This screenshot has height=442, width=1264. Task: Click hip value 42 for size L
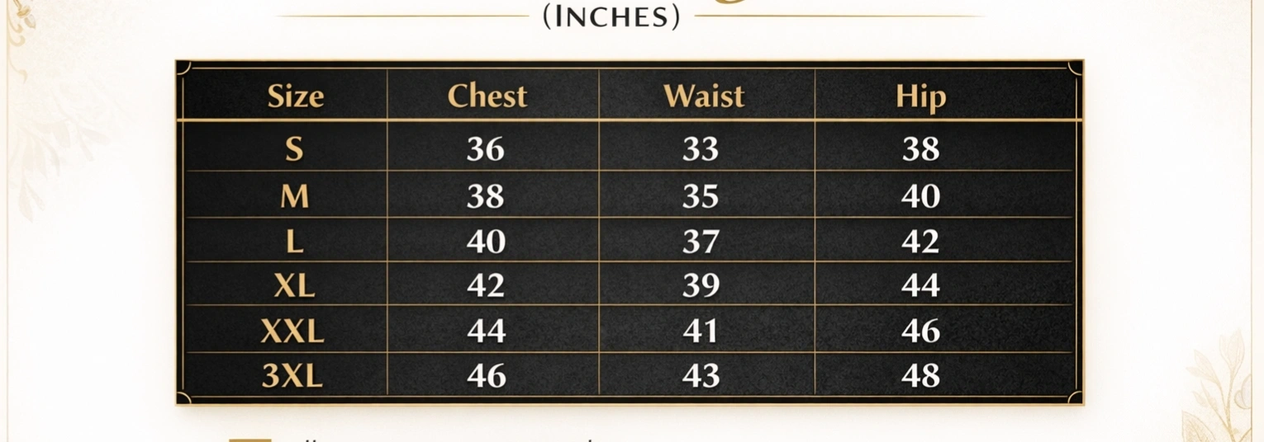tap(920, 242)
